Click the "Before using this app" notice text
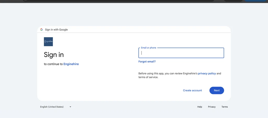268x118 pixels. click(x=160, y=74)
